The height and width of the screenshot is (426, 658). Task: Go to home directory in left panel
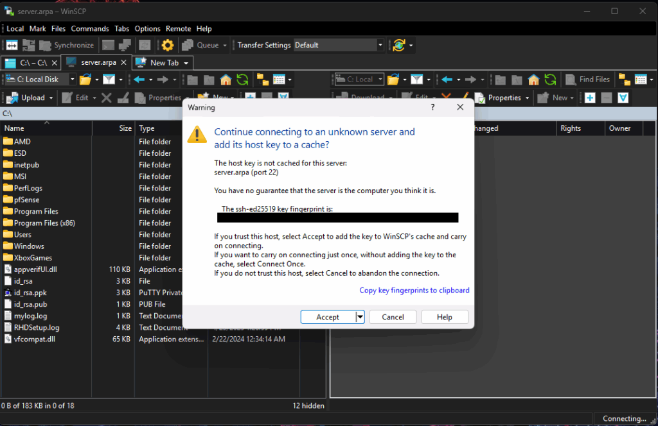(226, 79)
